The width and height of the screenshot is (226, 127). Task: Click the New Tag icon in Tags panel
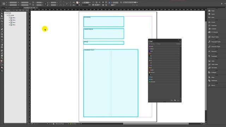pyautogui.click(x=175, y=100)
